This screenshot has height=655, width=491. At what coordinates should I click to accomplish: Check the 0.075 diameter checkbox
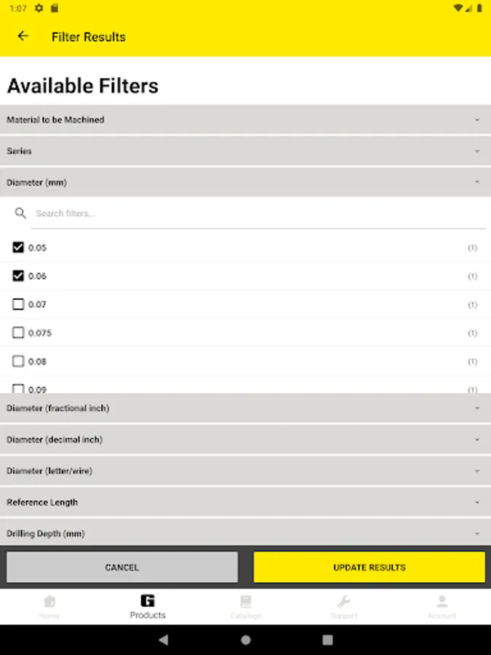[18, 333]
